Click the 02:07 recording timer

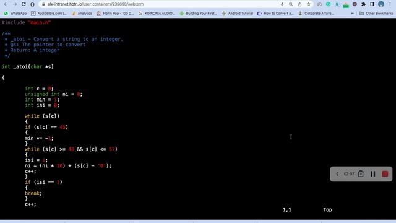[349, 174]
